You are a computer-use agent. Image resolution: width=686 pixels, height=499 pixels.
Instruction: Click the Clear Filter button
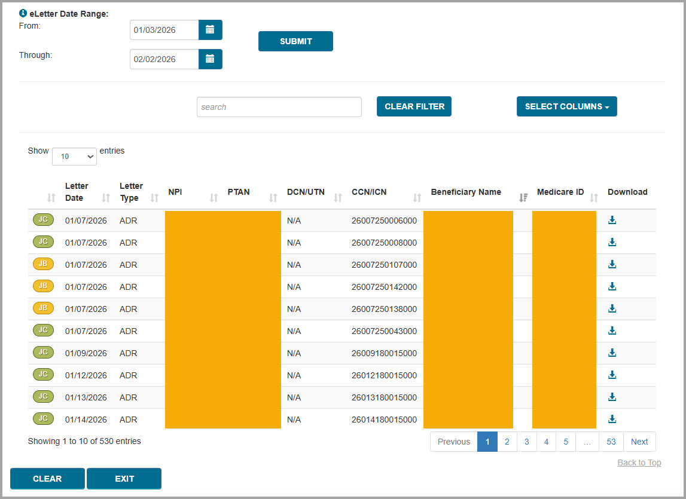(414, 106)
